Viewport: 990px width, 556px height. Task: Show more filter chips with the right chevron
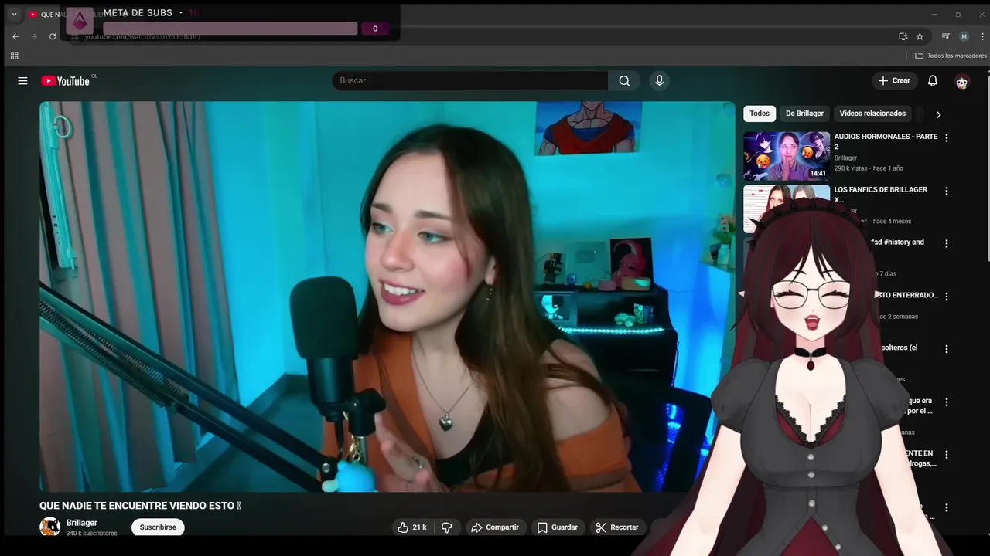(938, 114)
